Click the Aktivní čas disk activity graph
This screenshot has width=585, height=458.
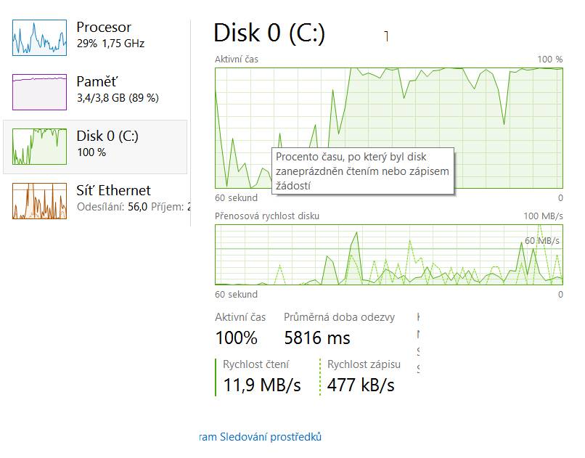point(389,128)
